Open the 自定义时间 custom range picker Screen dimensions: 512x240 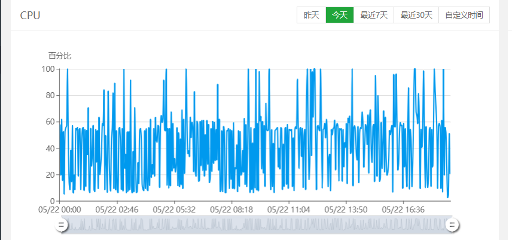tap(464, 15)
